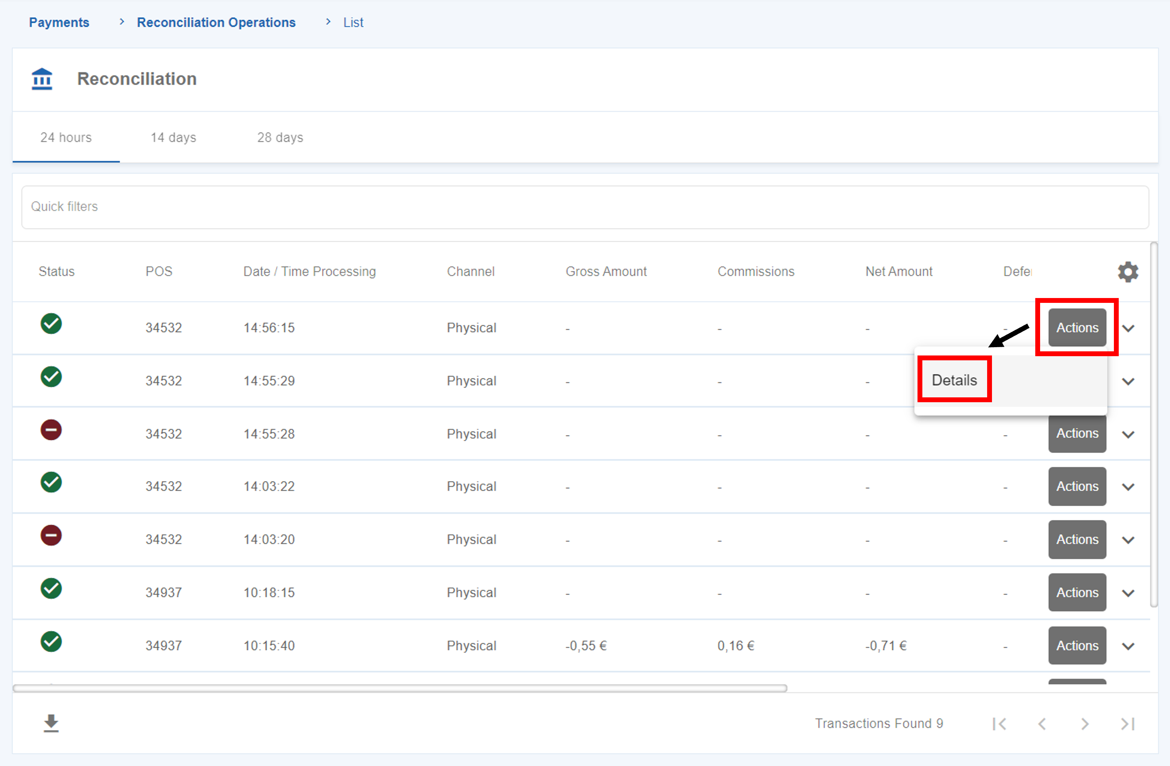Focus the Quick filters input field

pyautogui.click(x=585, y=207)
